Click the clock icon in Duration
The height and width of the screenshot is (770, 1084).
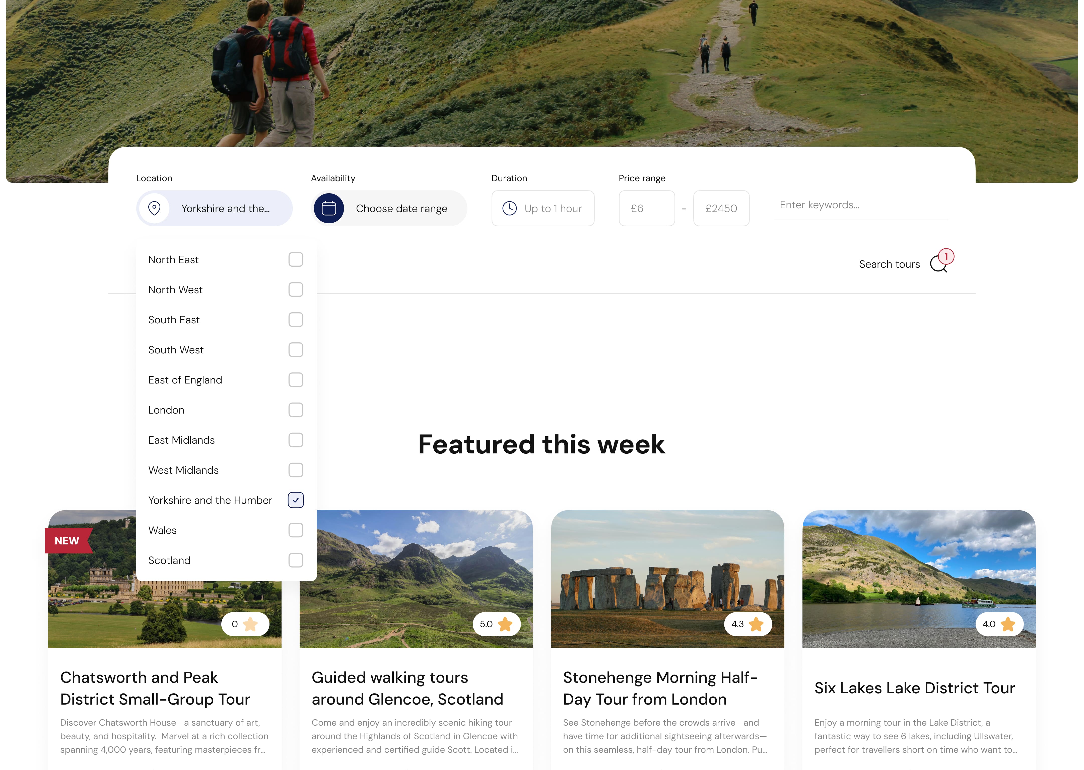click(510, 208)
